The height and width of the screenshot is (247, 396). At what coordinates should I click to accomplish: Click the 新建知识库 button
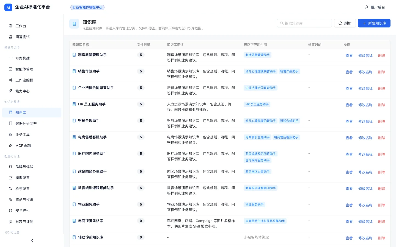tap(374, 23)
